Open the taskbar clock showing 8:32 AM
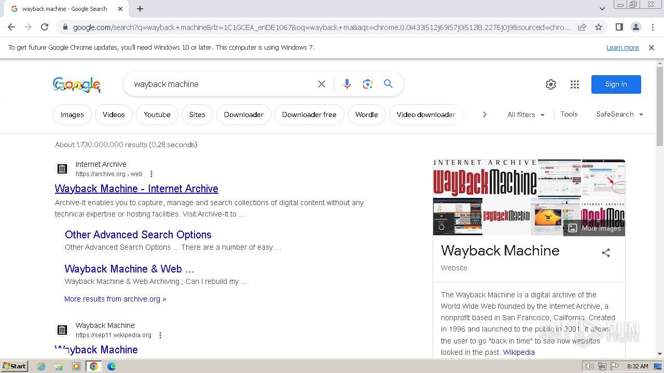664x373 pixels. 638,366
